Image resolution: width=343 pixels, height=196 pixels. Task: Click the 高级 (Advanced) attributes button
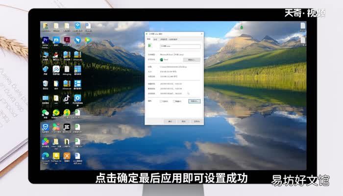tap(194, 101)
